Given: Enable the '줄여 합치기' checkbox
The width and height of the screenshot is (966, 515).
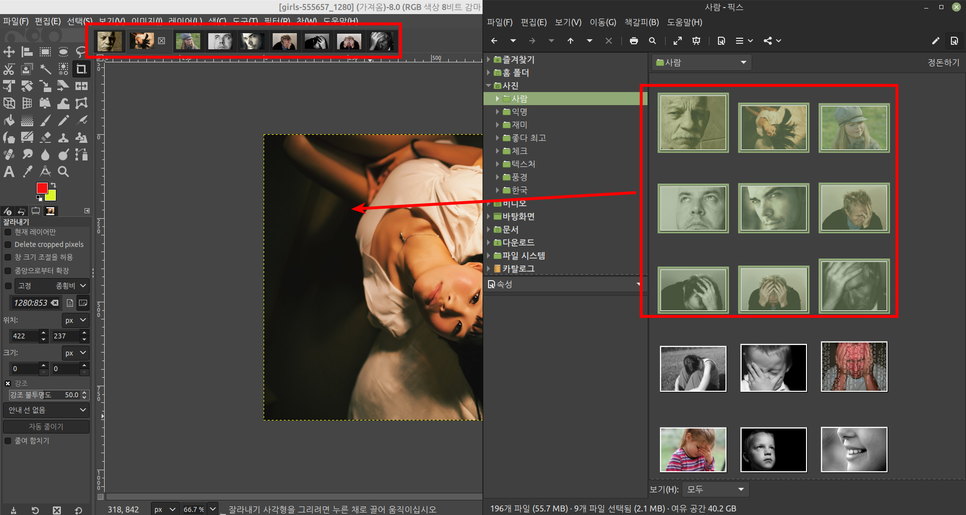Looking at the screenshot, I should coord(8,441).
